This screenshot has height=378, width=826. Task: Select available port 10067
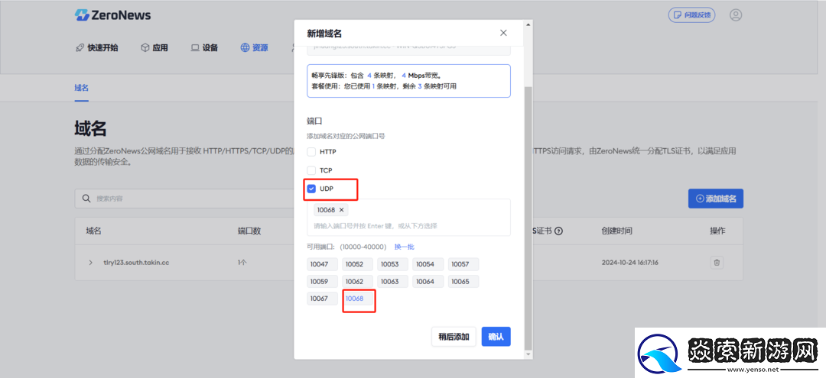click(x=323, y=299)
